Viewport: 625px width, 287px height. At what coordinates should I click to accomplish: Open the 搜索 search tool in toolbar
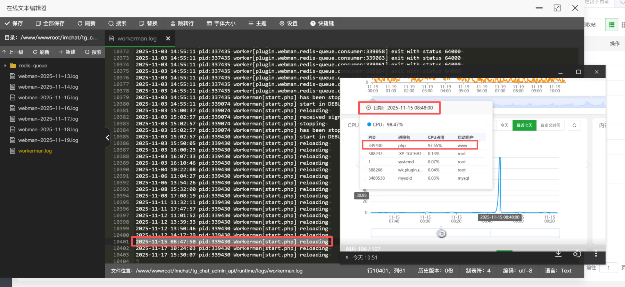tap(117, 23)
